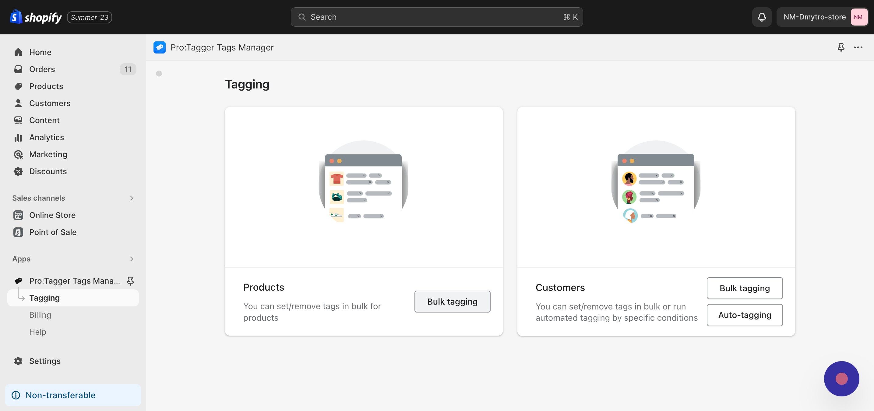Click the Shopify logo

tap(36, 17)
